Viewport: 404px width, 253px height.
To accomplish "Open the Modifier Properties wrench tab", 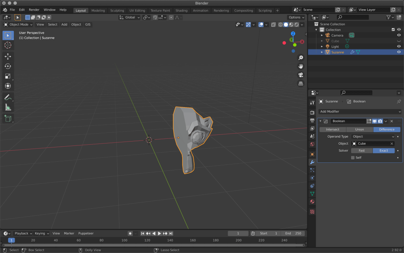I will pos(312,162).
